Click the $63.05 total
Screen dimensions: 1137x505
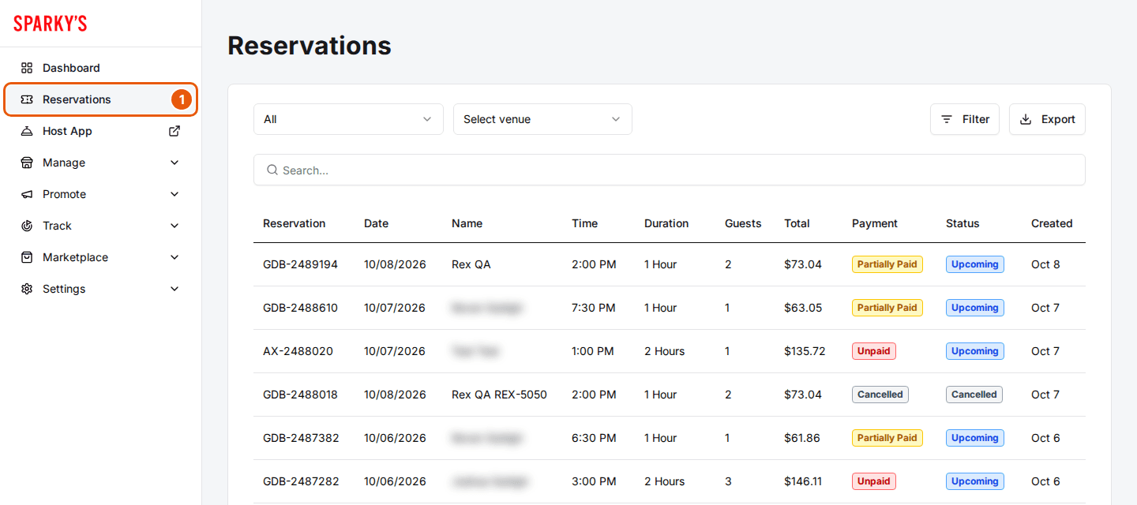[x=803, y=308]
